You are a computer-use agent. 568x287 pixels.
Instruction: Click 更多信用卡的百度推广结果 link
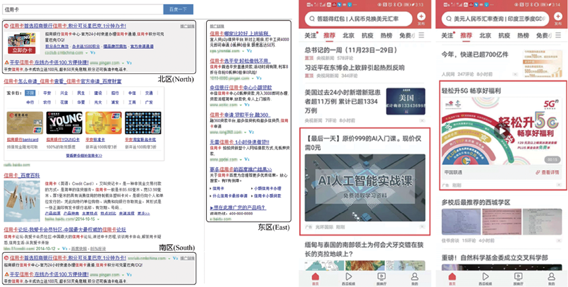(241, 169)
